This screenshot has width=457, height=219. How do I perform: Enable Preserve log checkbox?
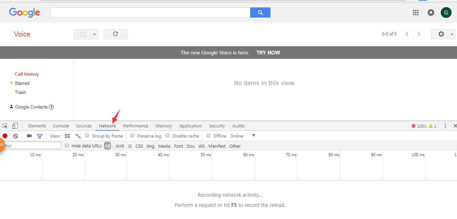(132, 136)
